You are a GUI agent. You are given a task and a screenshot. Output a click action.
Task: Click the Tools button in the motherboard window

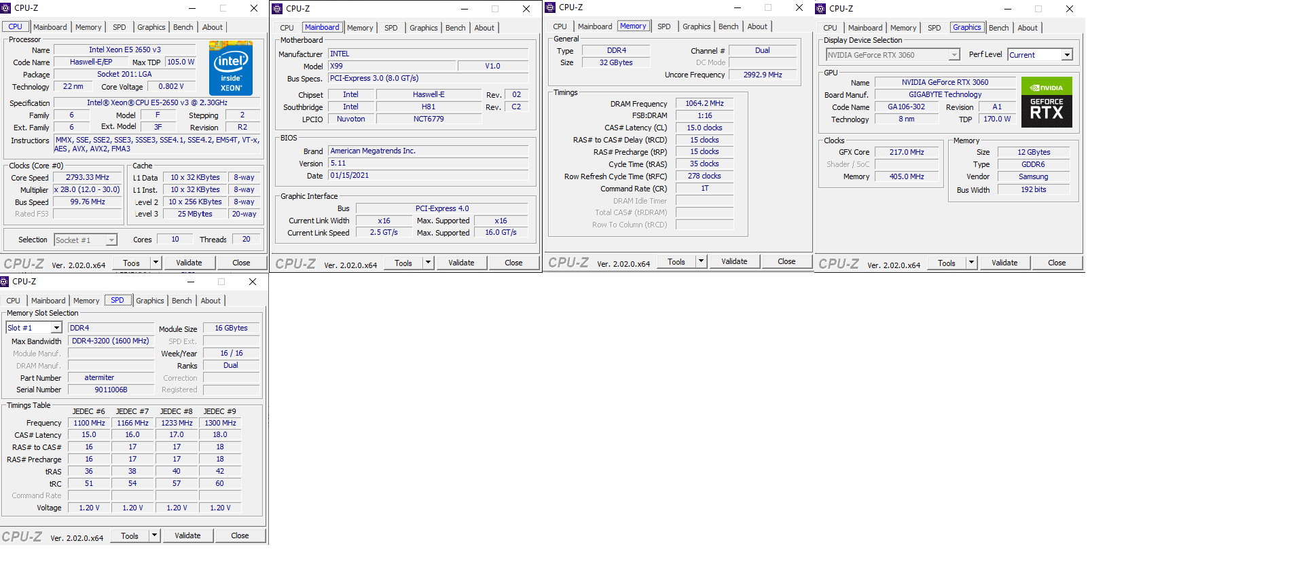pyautogui.click(x=403, y=263)
